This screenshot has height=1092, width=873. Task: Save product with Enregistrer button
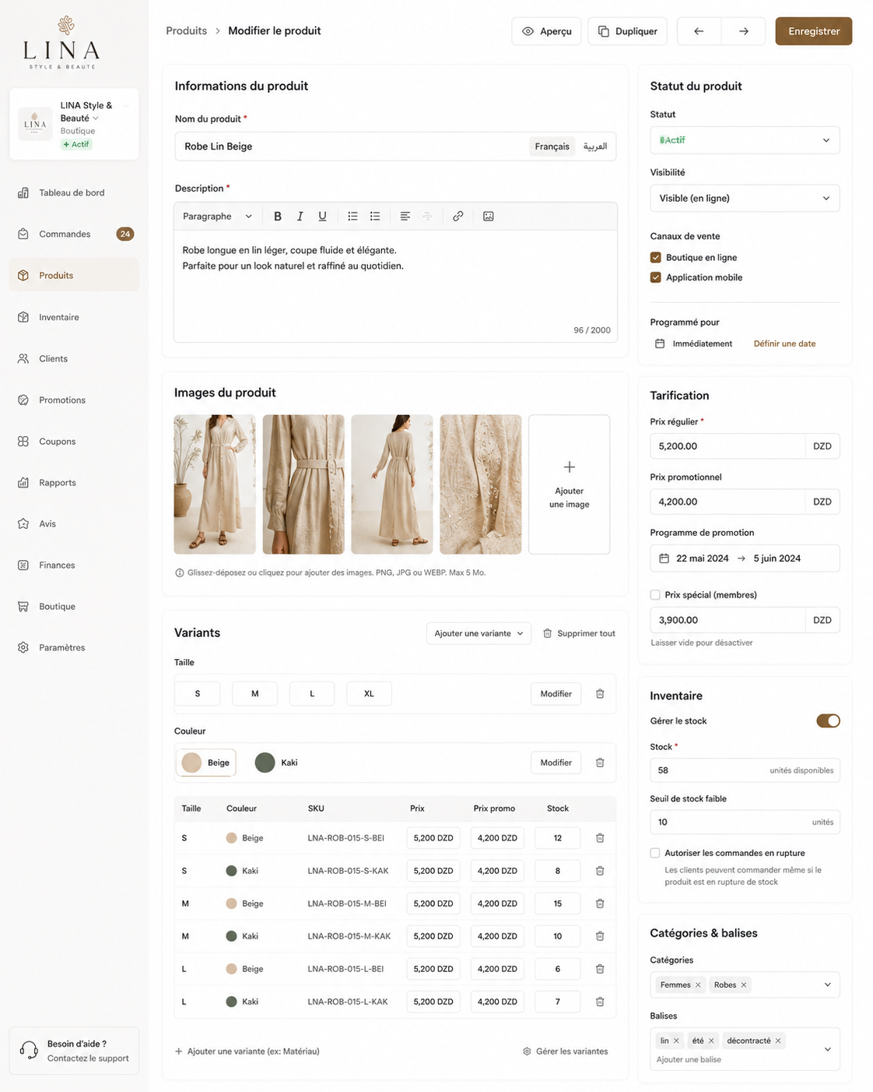click(814, 31)
